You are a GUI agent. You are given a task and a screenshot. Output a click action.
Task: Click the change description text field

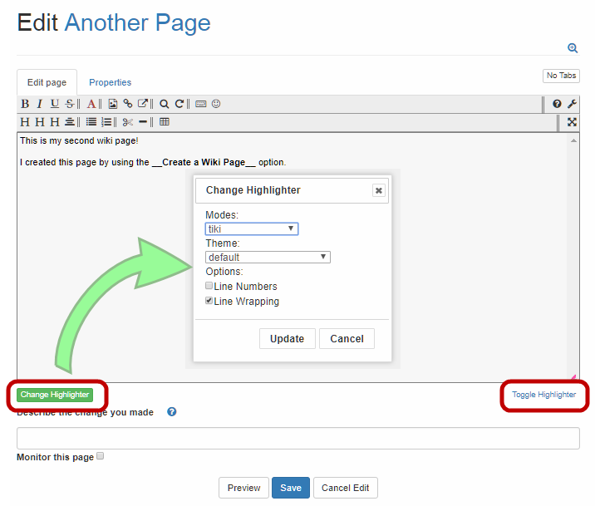tap(297, 438)
